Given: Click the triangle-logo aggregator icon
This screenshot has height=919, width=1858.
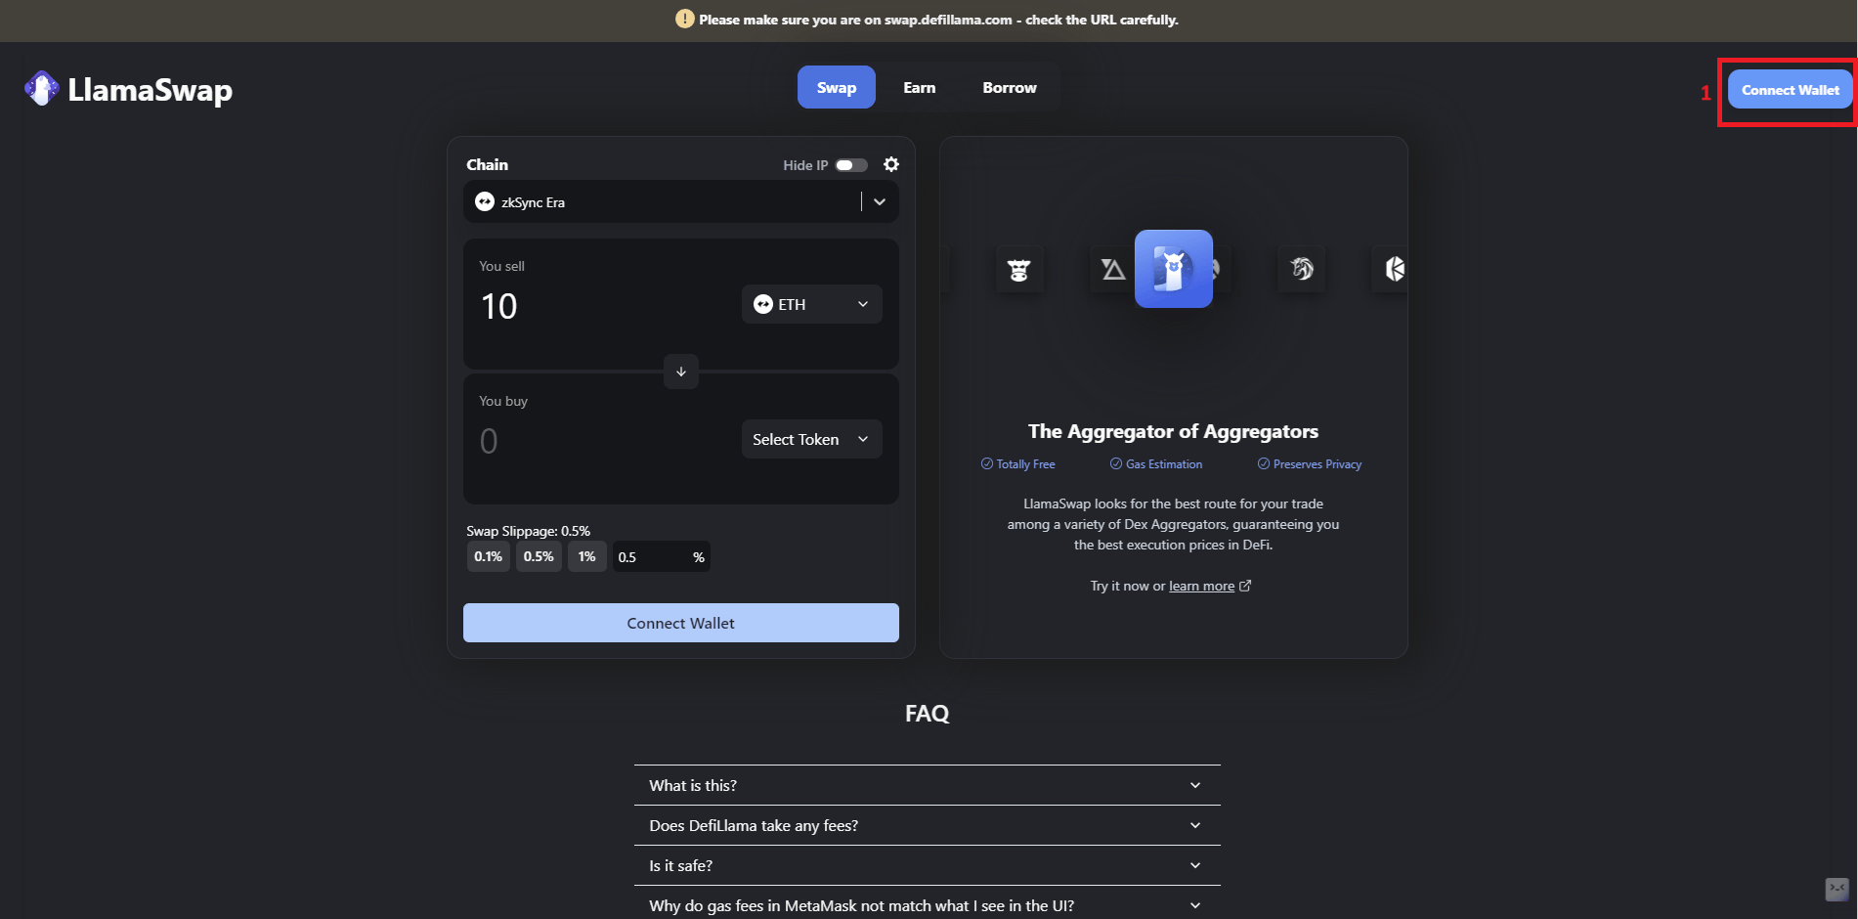Looking at the screenshot, I should click(x=1112, y=269).
